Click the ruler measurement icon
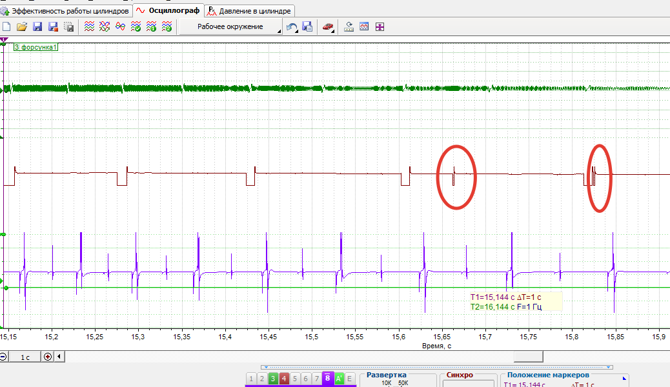 point(349,27)
